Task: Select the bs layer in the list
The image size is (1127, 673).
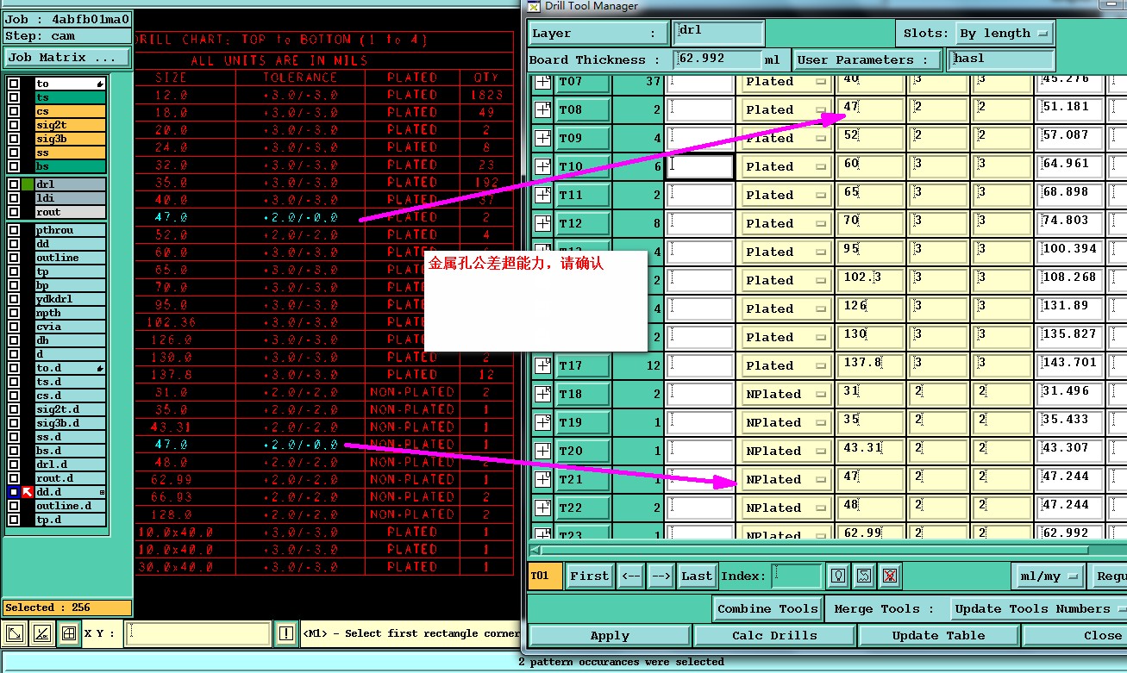Action: [70, 166]
